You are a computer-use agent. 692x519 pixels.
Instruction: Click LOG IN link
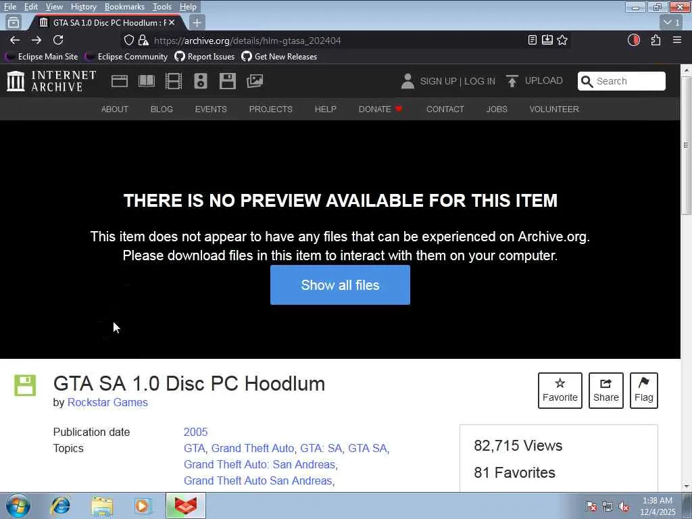(480, 81)
